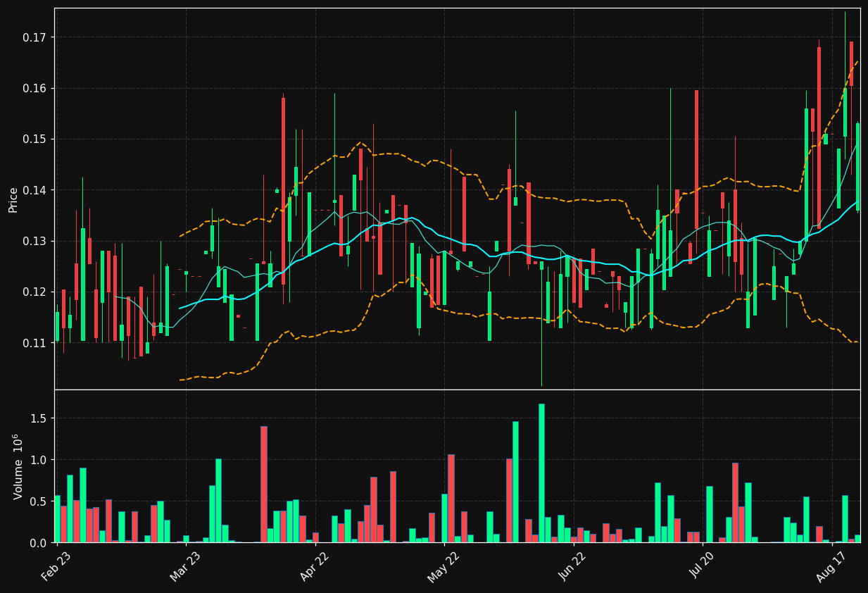Click the 0.0 volume axis label
Viewport: 868px width, 593px height.
click(40, 543)
